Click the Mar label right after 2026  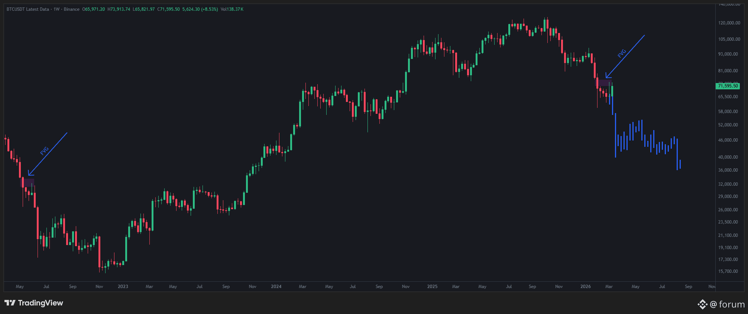click(x=609, y=287)
